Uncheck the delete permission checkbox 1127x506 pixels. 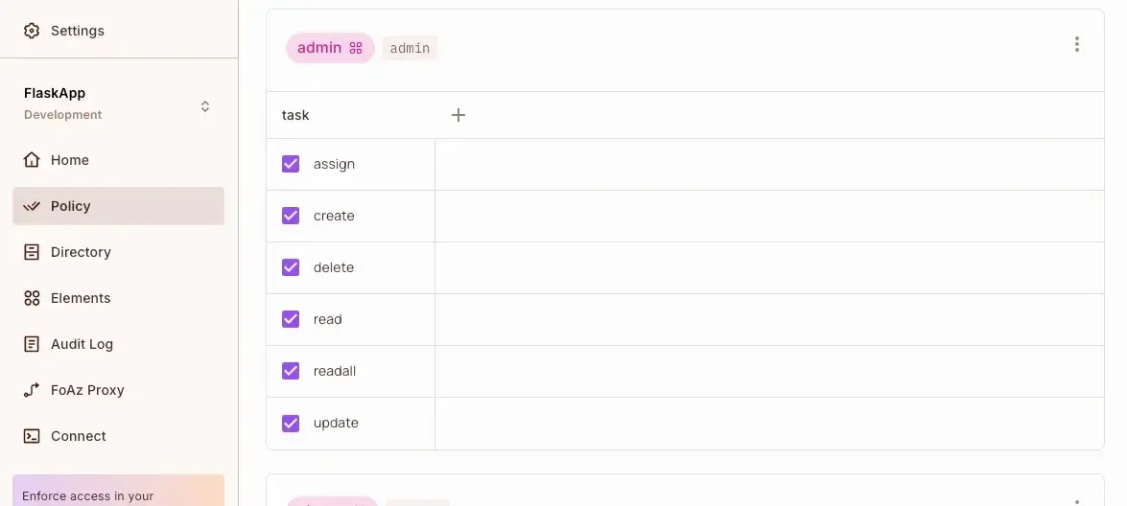coord(291,267)
